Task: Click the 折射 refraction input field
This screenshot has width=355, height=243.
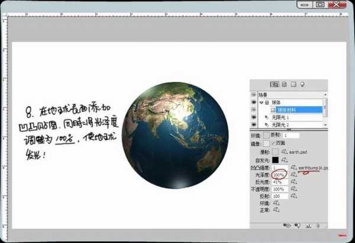Action: [292, 135]
